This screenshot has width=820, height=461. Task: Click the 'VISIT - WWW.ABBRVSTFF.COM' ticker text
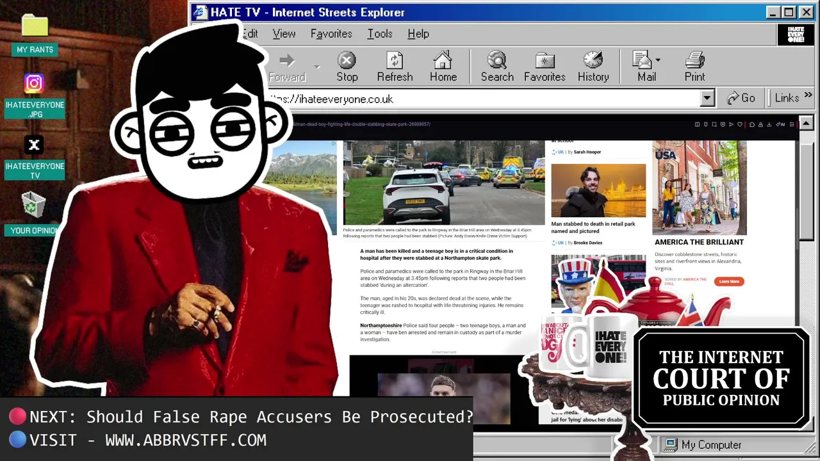[x=148, y=441]
